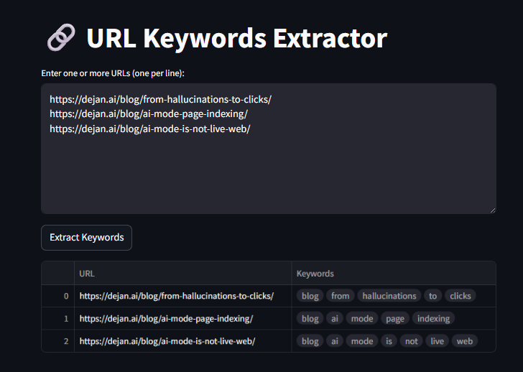Click the ai-mode-is-not-live-web line in textarea
523x372 pixels.
[x=149, y=129]
